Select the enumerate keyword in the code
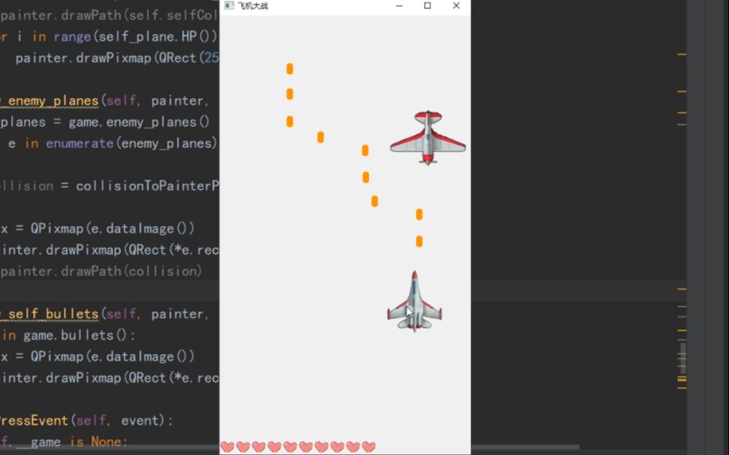 [x=79, y=143]
